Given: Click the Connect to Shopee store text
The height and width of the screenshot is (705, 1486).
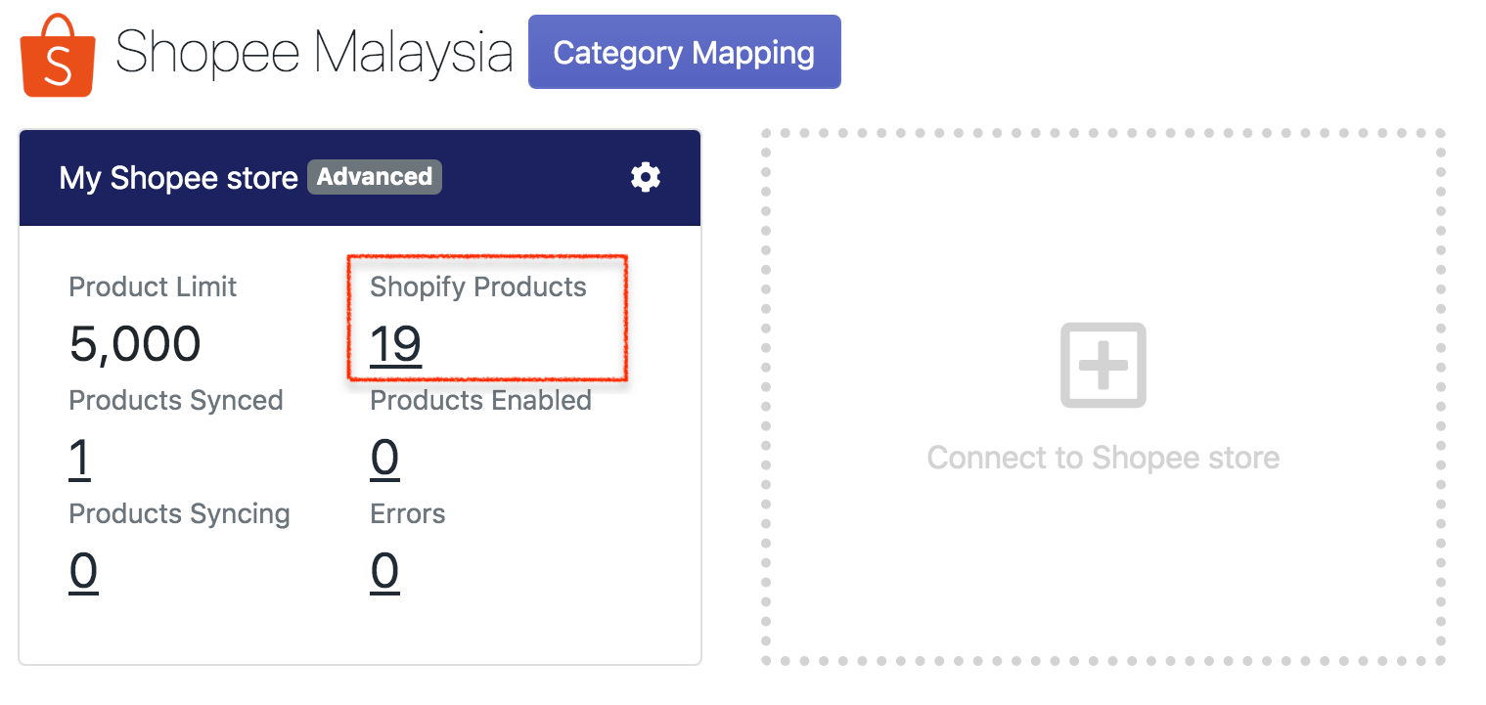Looking at the screenshot, I should coord(1103,458).
